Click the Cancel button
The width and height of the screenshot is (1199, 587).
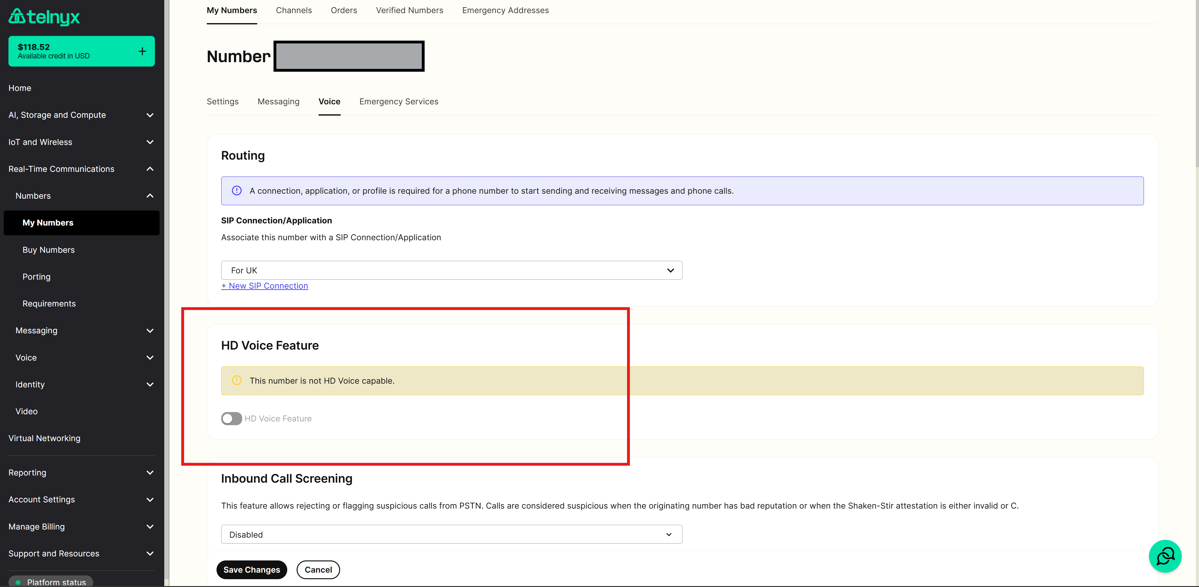pos(319,569)
